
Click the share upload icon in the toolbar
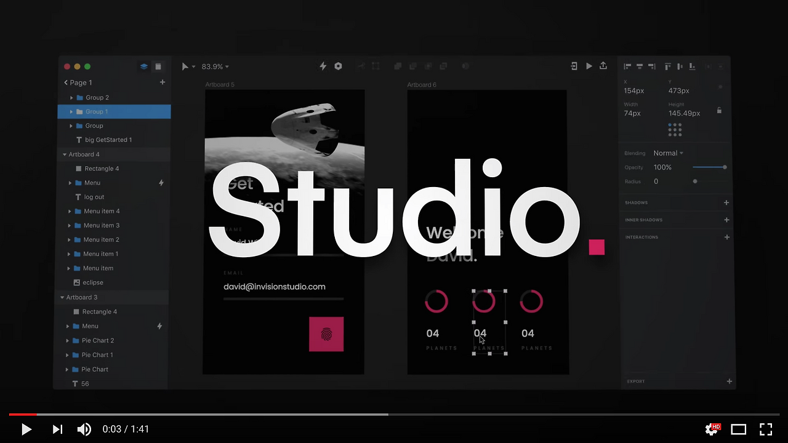(x=603, y=66)
